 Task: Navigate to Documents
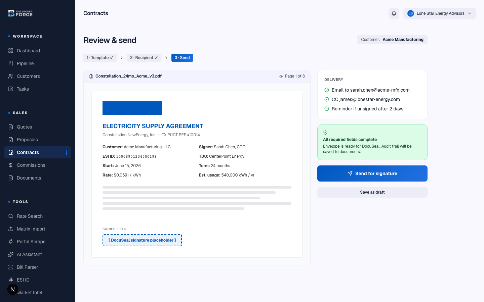38,178
